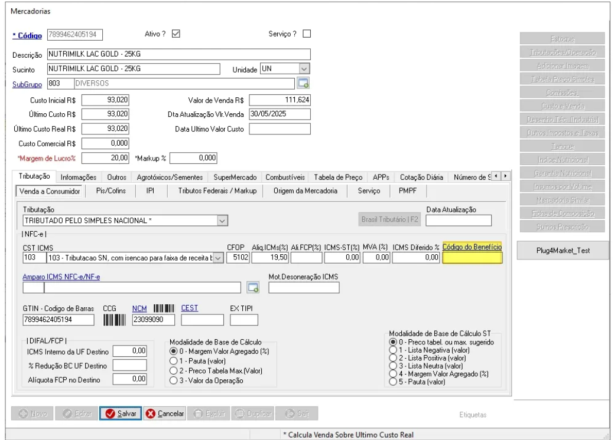
Task: Select ST option 2 - Lista Positiva
Action: tap(393, 358)
